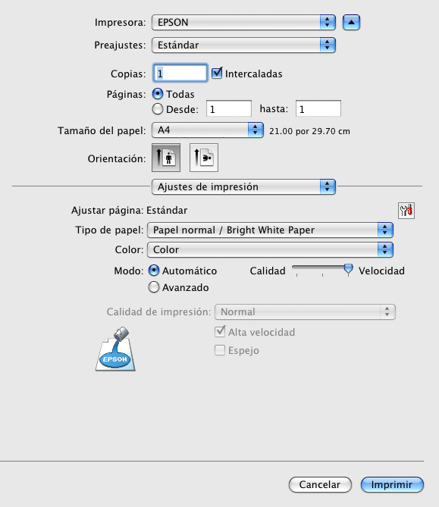Enable Avanzado mode
The width and height of the screenshot is (439, 507).
pyautogui.click(x=154, y=287)
